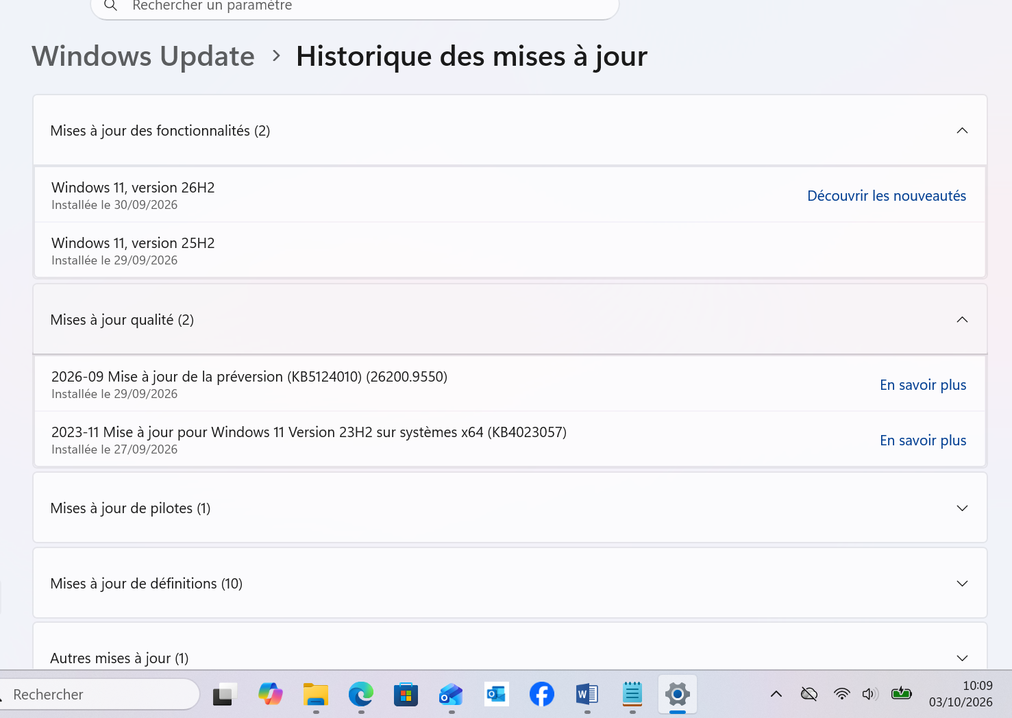1012x718 pixels.
Task: Show hidden system tray icons
Action: coord(776,694)
